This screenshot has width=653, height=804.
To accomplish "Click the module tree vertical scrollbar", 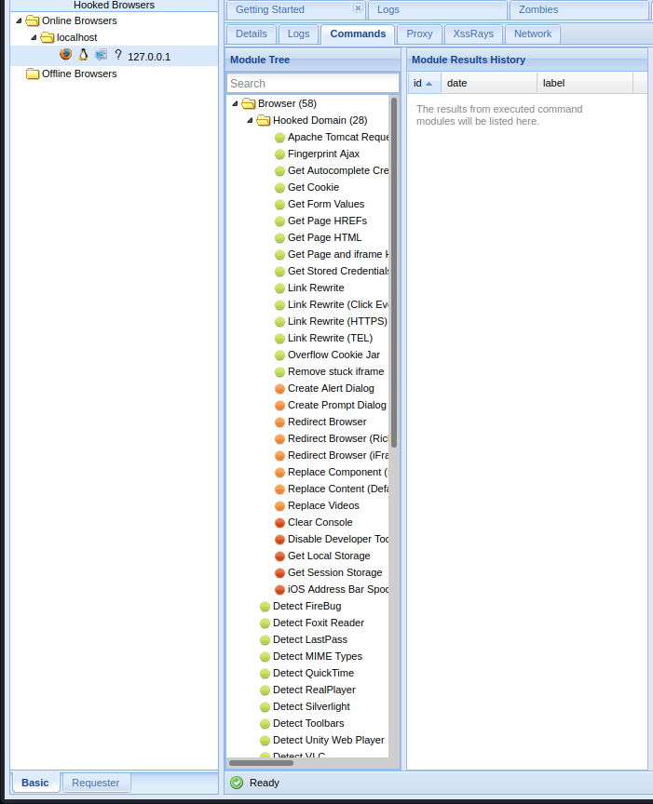I will [x=394, y=272].
